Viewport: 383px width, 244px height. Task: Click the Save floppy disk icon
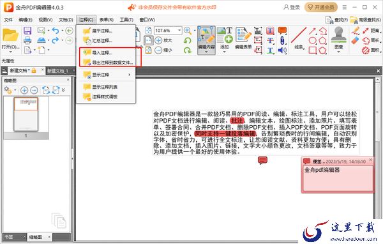pos(27,31)
